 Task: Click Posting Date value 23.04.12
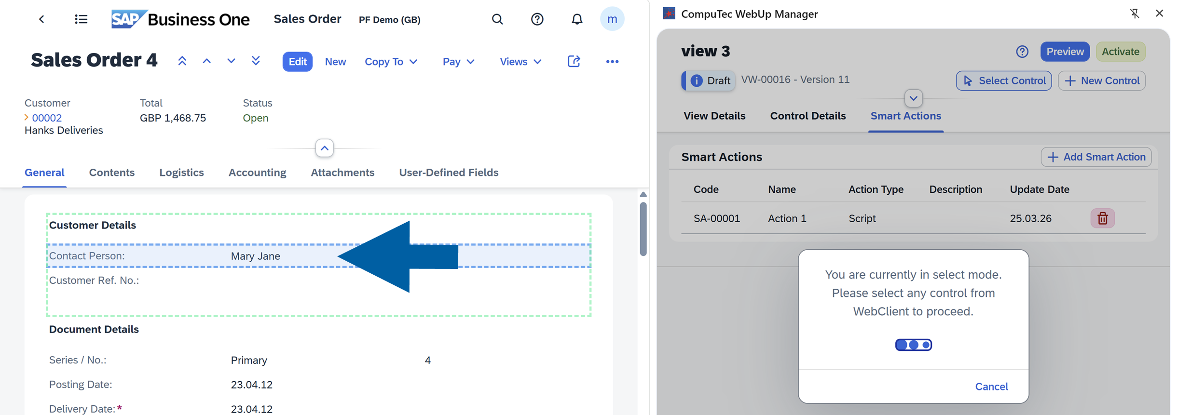[x=252, y=385]
